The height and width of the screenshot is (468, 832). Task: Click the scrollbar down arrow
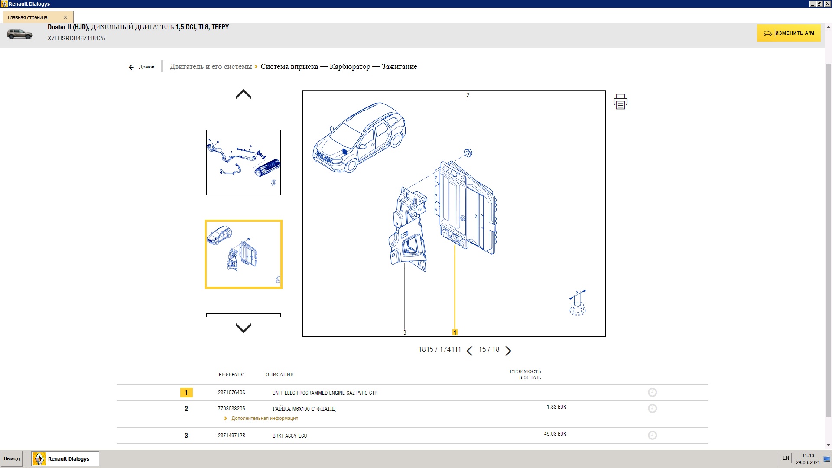(829, 445)
